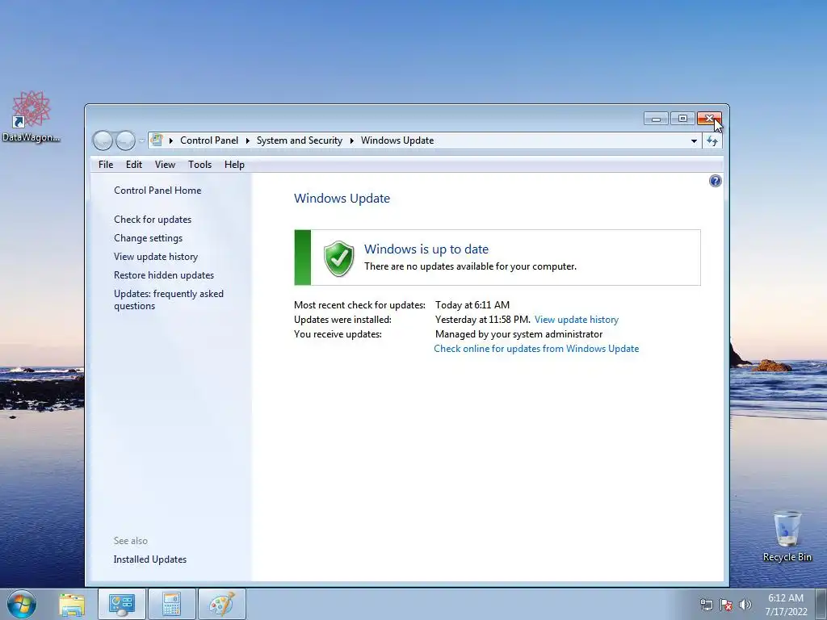Screen dimensions: 827x620
Task: Click the Control Panel icon in address bar
Action: (x=157, y=140)
